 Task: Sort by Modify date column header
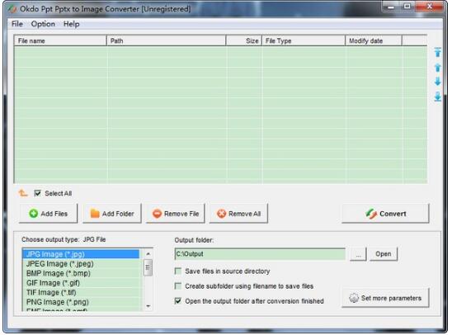(374, 40)
